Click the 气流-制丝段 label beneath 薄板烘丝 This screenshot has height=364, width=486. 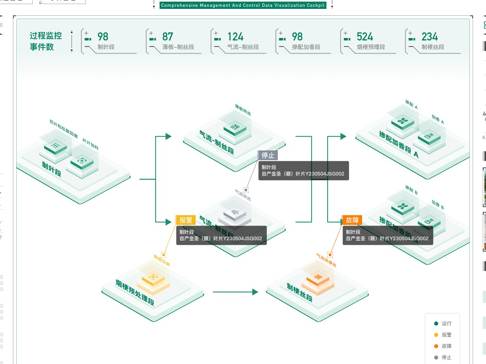[x=217, y=143]
